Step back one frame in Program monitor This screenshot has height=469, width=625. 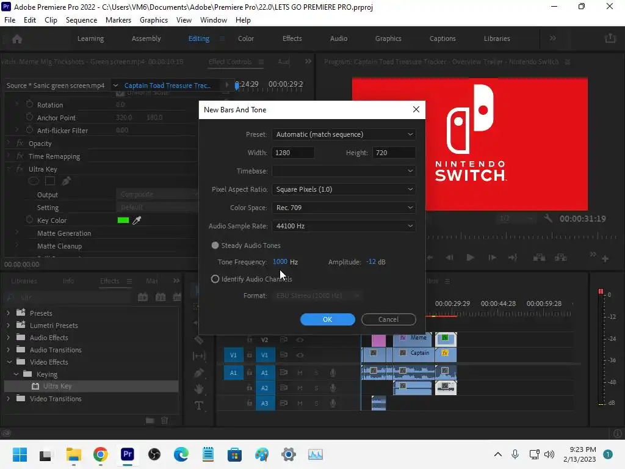click(449, 258)
